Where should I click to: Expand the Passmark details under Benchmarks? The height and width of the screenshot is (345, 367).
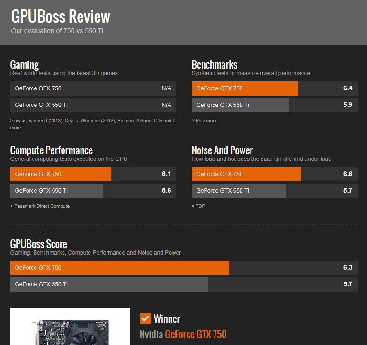(x=206, y=121)
